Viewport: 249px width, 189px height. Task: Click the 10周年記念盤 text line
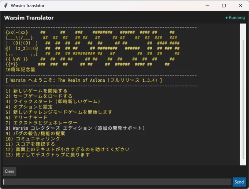(21, 70)
